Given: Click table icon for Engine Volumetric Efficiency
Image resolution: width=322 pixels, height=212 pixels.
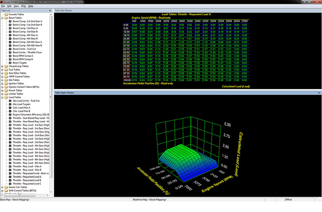Looking at the screenshot, I should [x=10, y=114].
